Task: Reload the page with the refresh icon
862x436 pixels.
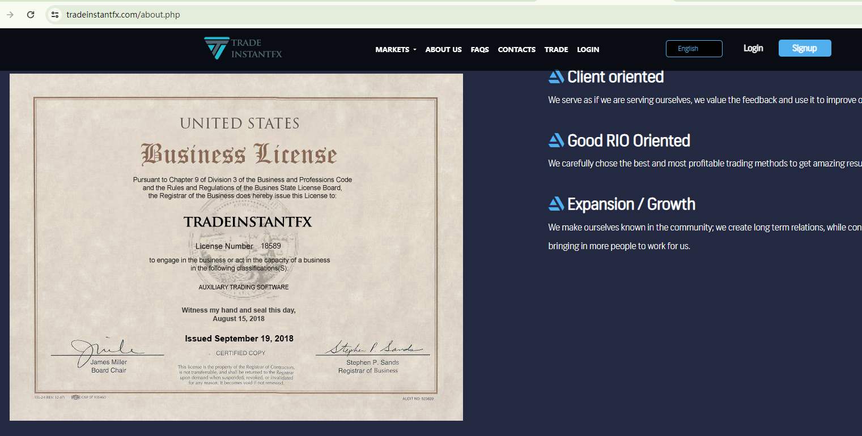Action: 31,15
